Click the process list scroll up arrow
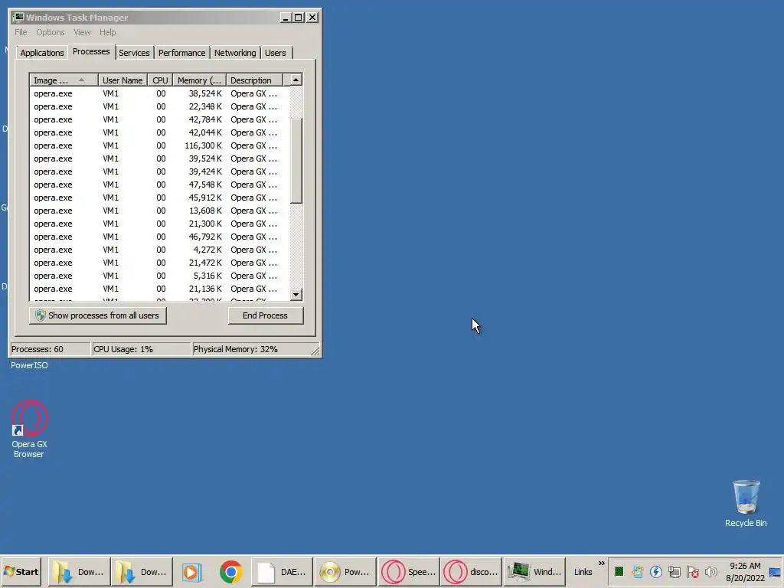The width and height of the screenshot is (784, 588). pos(296,80)
